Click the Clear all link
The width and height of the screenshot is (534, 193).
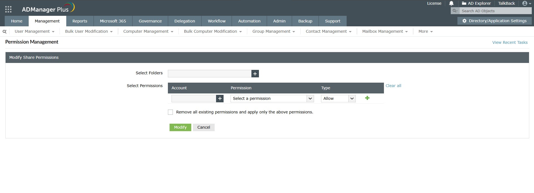[x=393, y=86]
